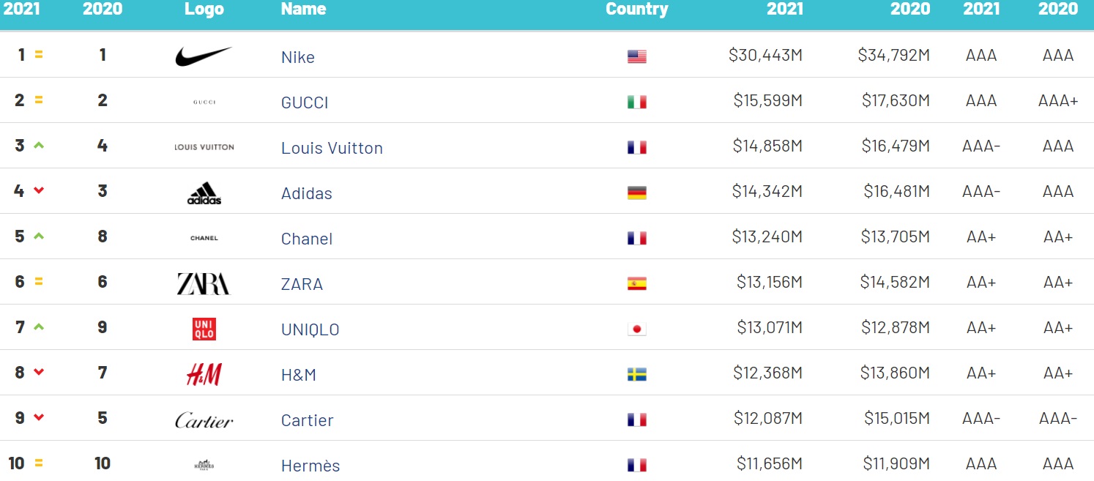Click the Spain flag beside ZARA
The image size is (1094, 481).
click(637, 284)
